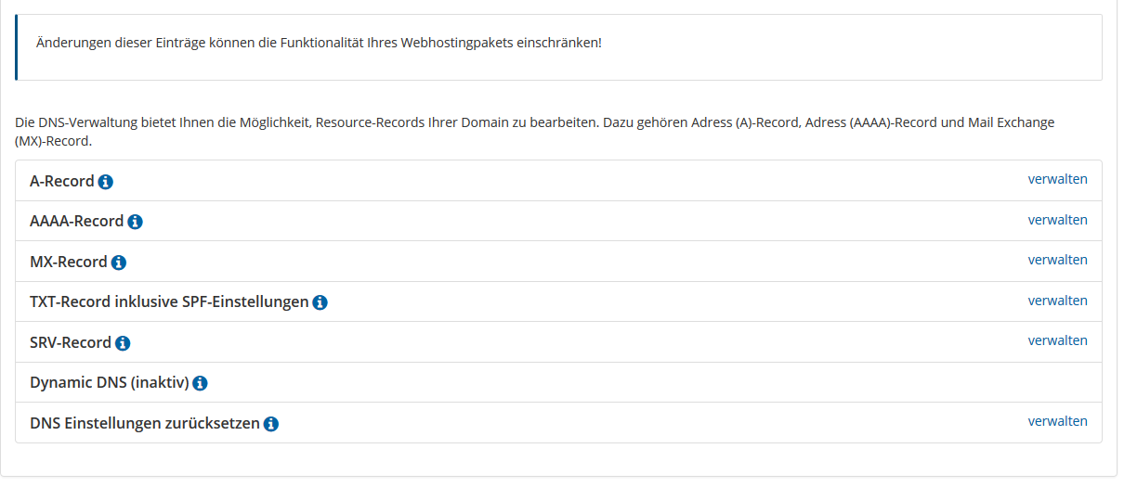Click the 'DNS Einstellungen zurücksetzen' heading
Image resolution: width=1124 pixels, height=487 pixels.
(145, 423)
